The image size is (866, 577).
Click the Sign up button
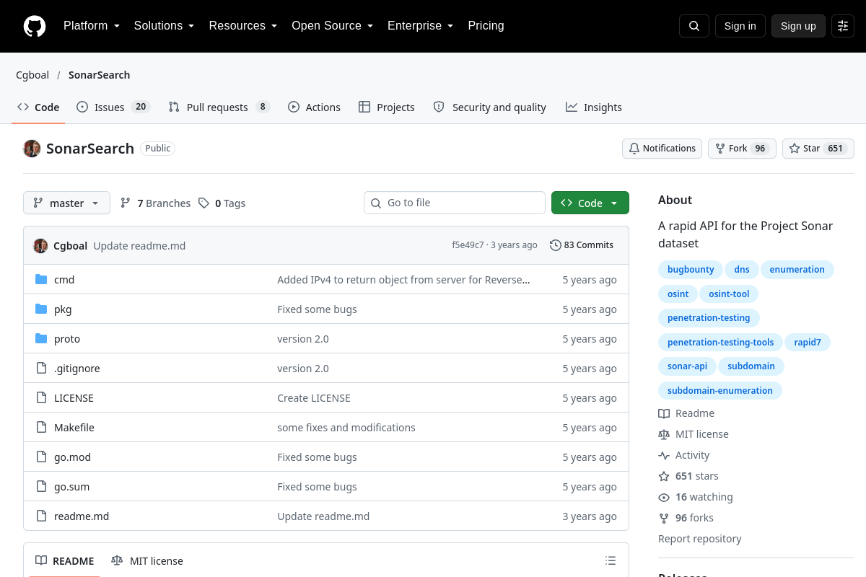pyautogui.click(x=798, y=26)
